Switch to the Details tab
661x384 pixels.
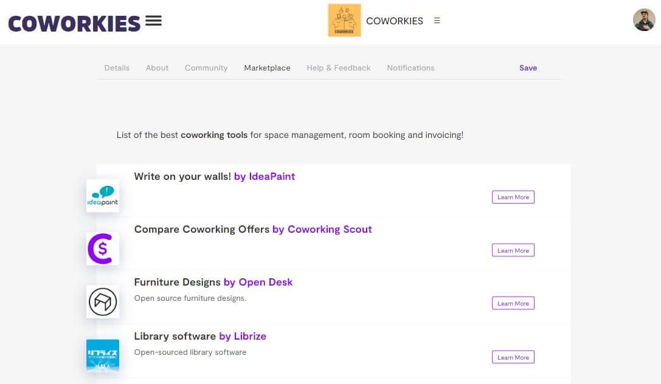pyautogui.click(x=117, y=68)
